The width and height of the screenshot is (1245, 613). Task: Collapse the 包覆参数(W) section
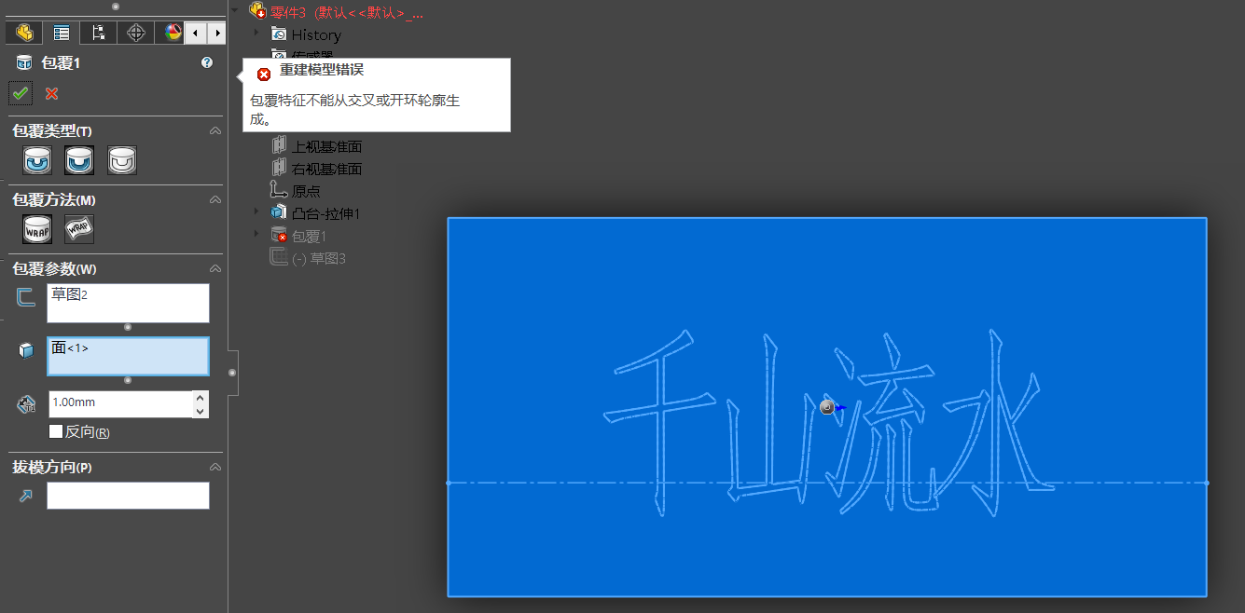(x=215, y=269)
